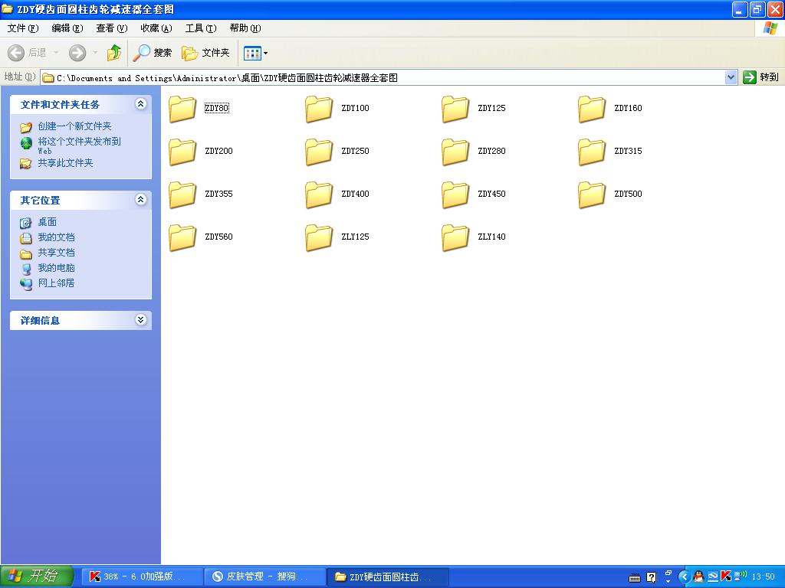785x588 pixels.
Task: Select the ZLY140 folder icon
Action: (x=455, y=237)
